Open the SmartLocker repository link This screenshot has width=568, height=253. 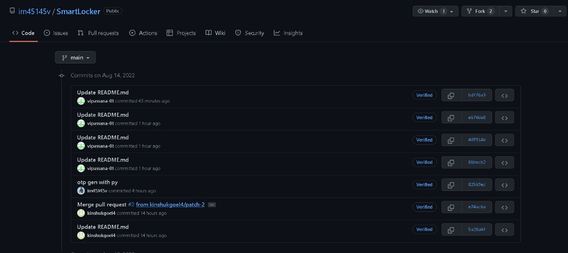pyautogui.click(x=79, y=12)
